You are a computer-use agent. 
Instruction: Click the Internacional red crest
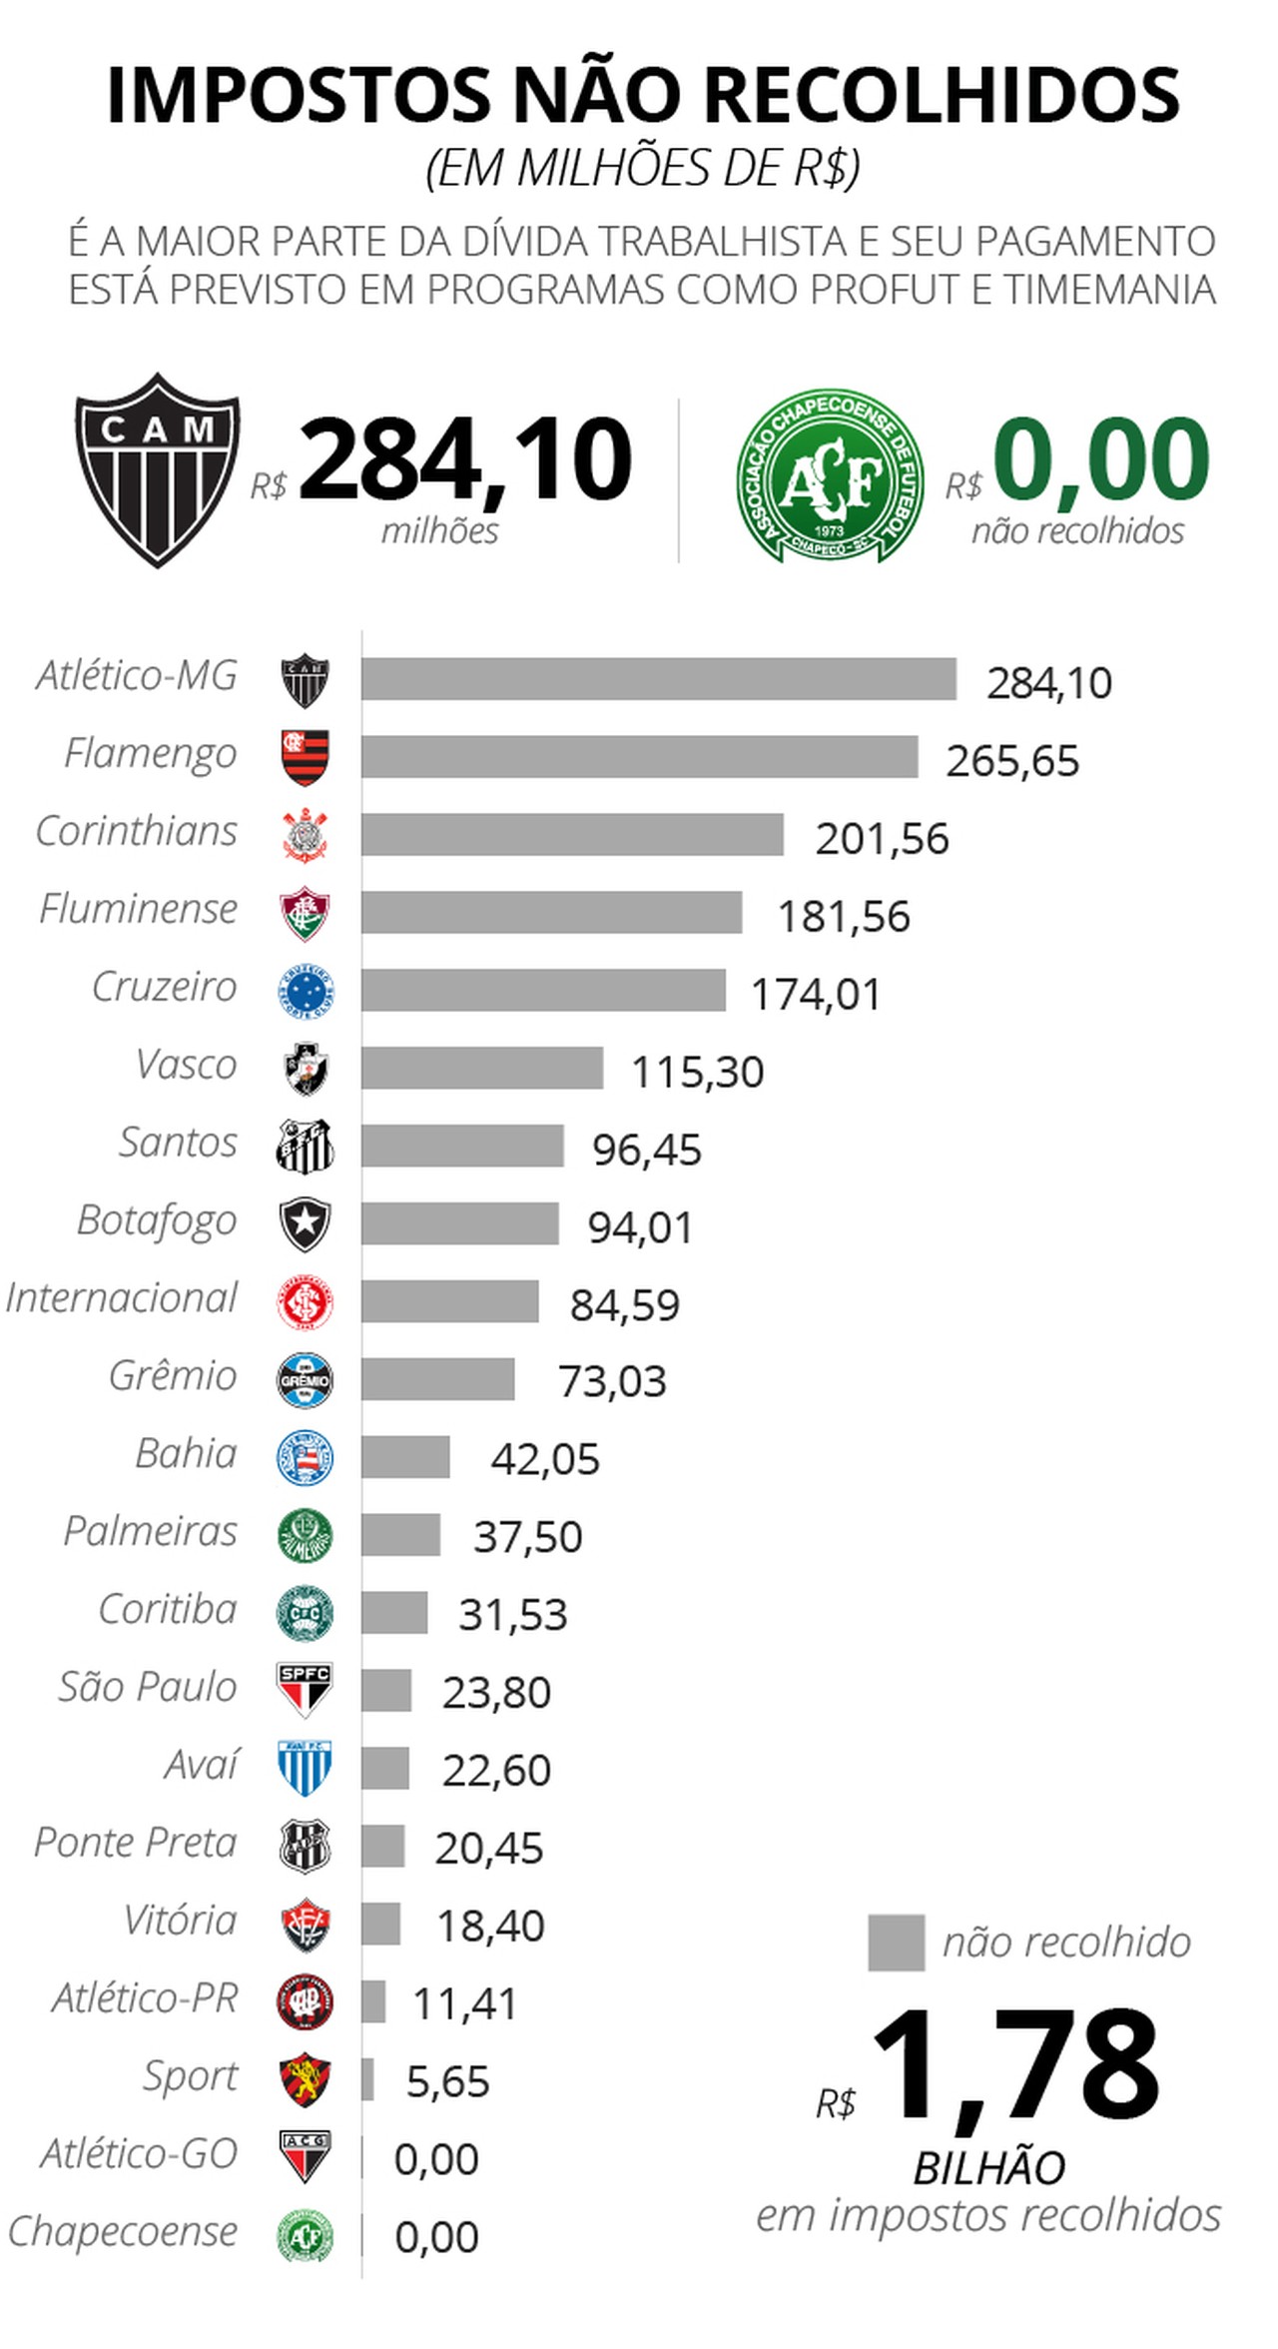[x=305, y=1302]
